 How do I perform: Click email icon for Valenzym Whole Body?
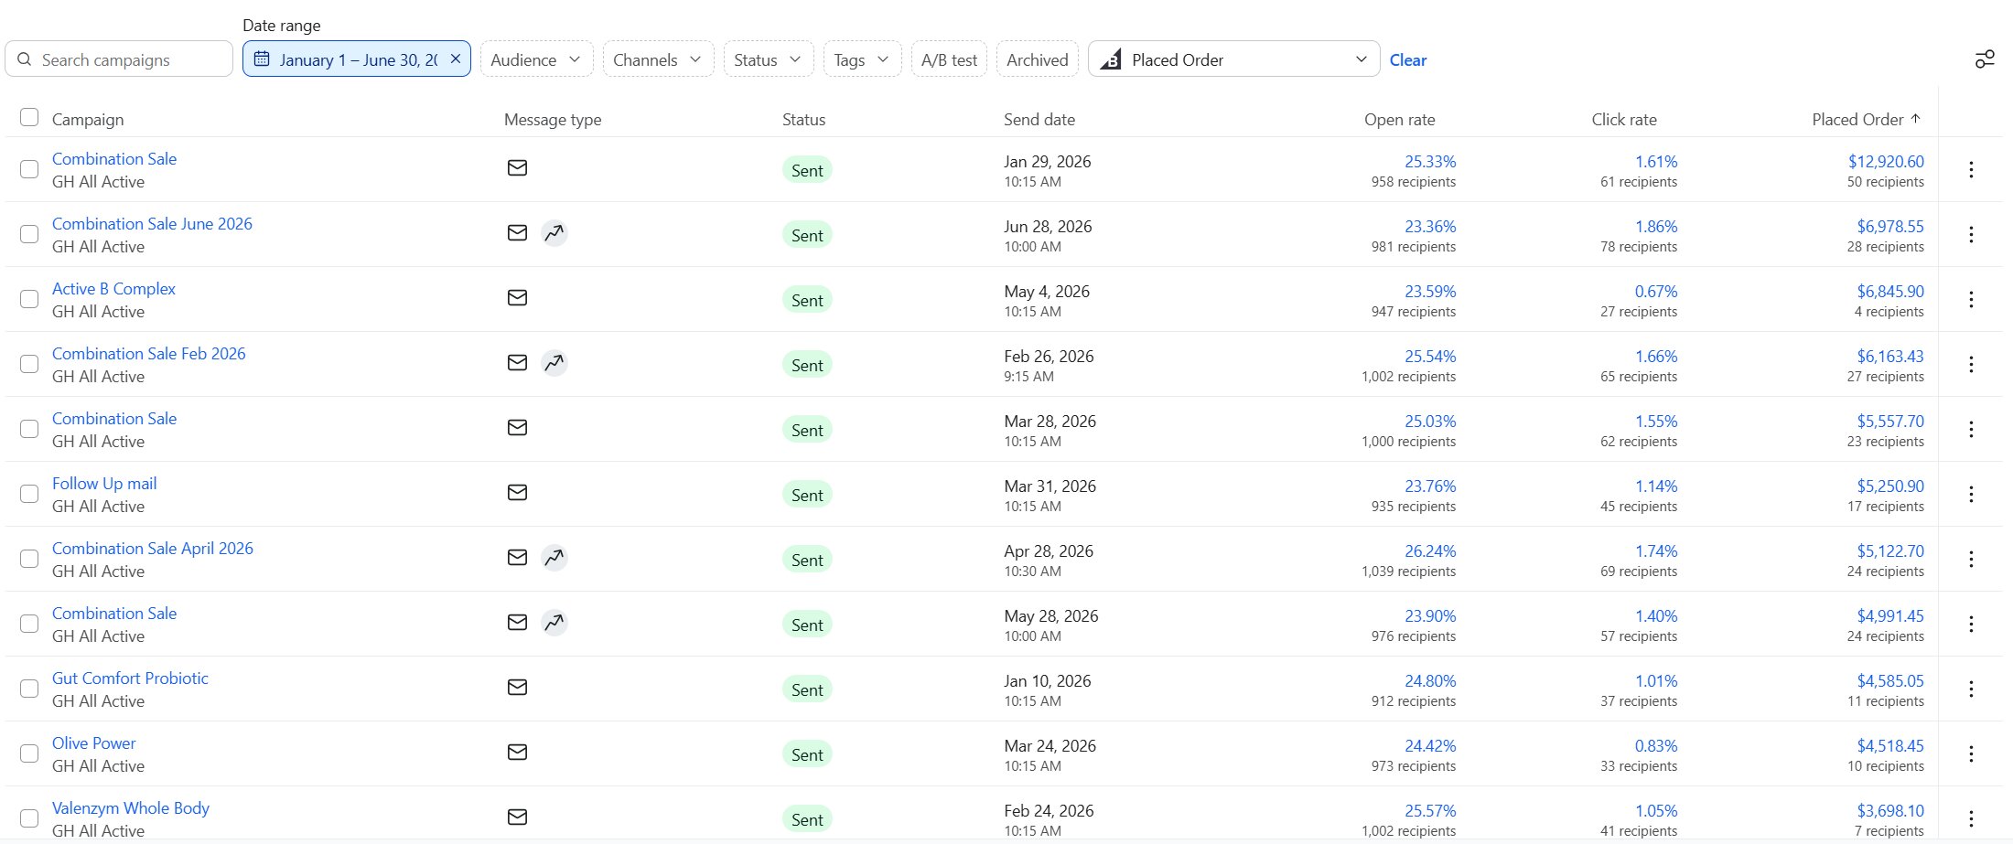517,817
